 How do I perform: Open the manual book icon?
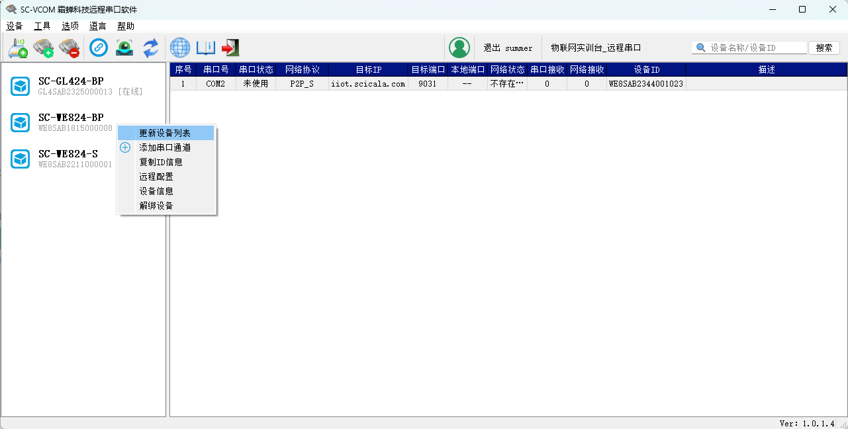[206, 48]
